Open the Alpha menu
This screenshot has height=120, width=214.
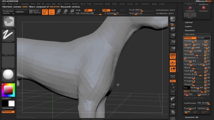point(4,4)
